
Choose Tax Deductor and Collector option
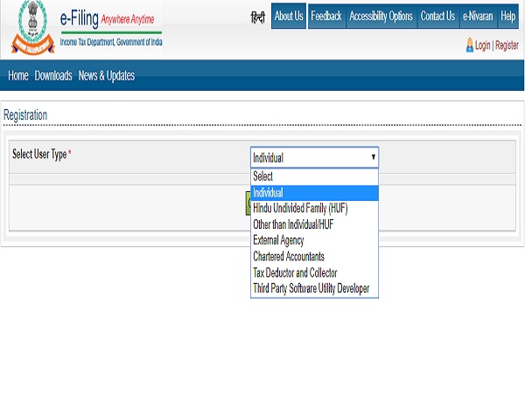[x=314, y=272]
